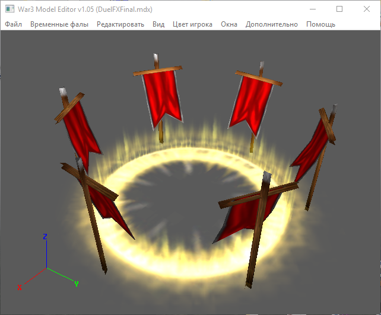Close the War3 Model Editor window
Viewport: 381px width, 315px height.
367,9
